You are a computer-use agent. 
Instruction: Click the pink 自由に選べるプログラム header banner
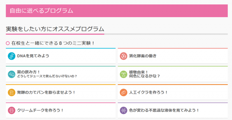click(117, 11)
